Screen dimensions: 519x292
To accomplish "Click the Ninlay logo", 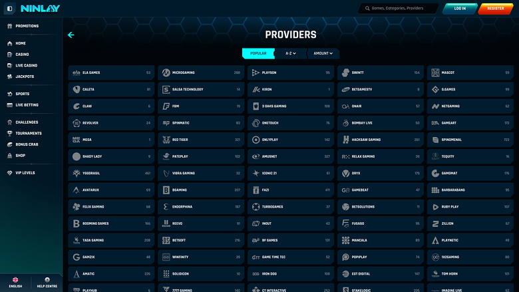I will (x=40, y=9).
